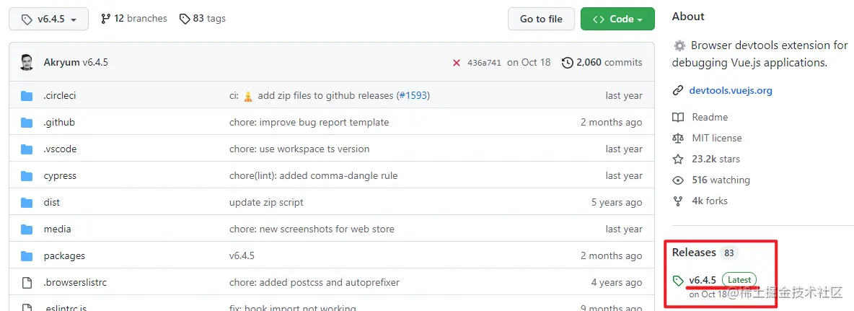
Task: Click the cypress folder icon
Action: click(27, 176)
